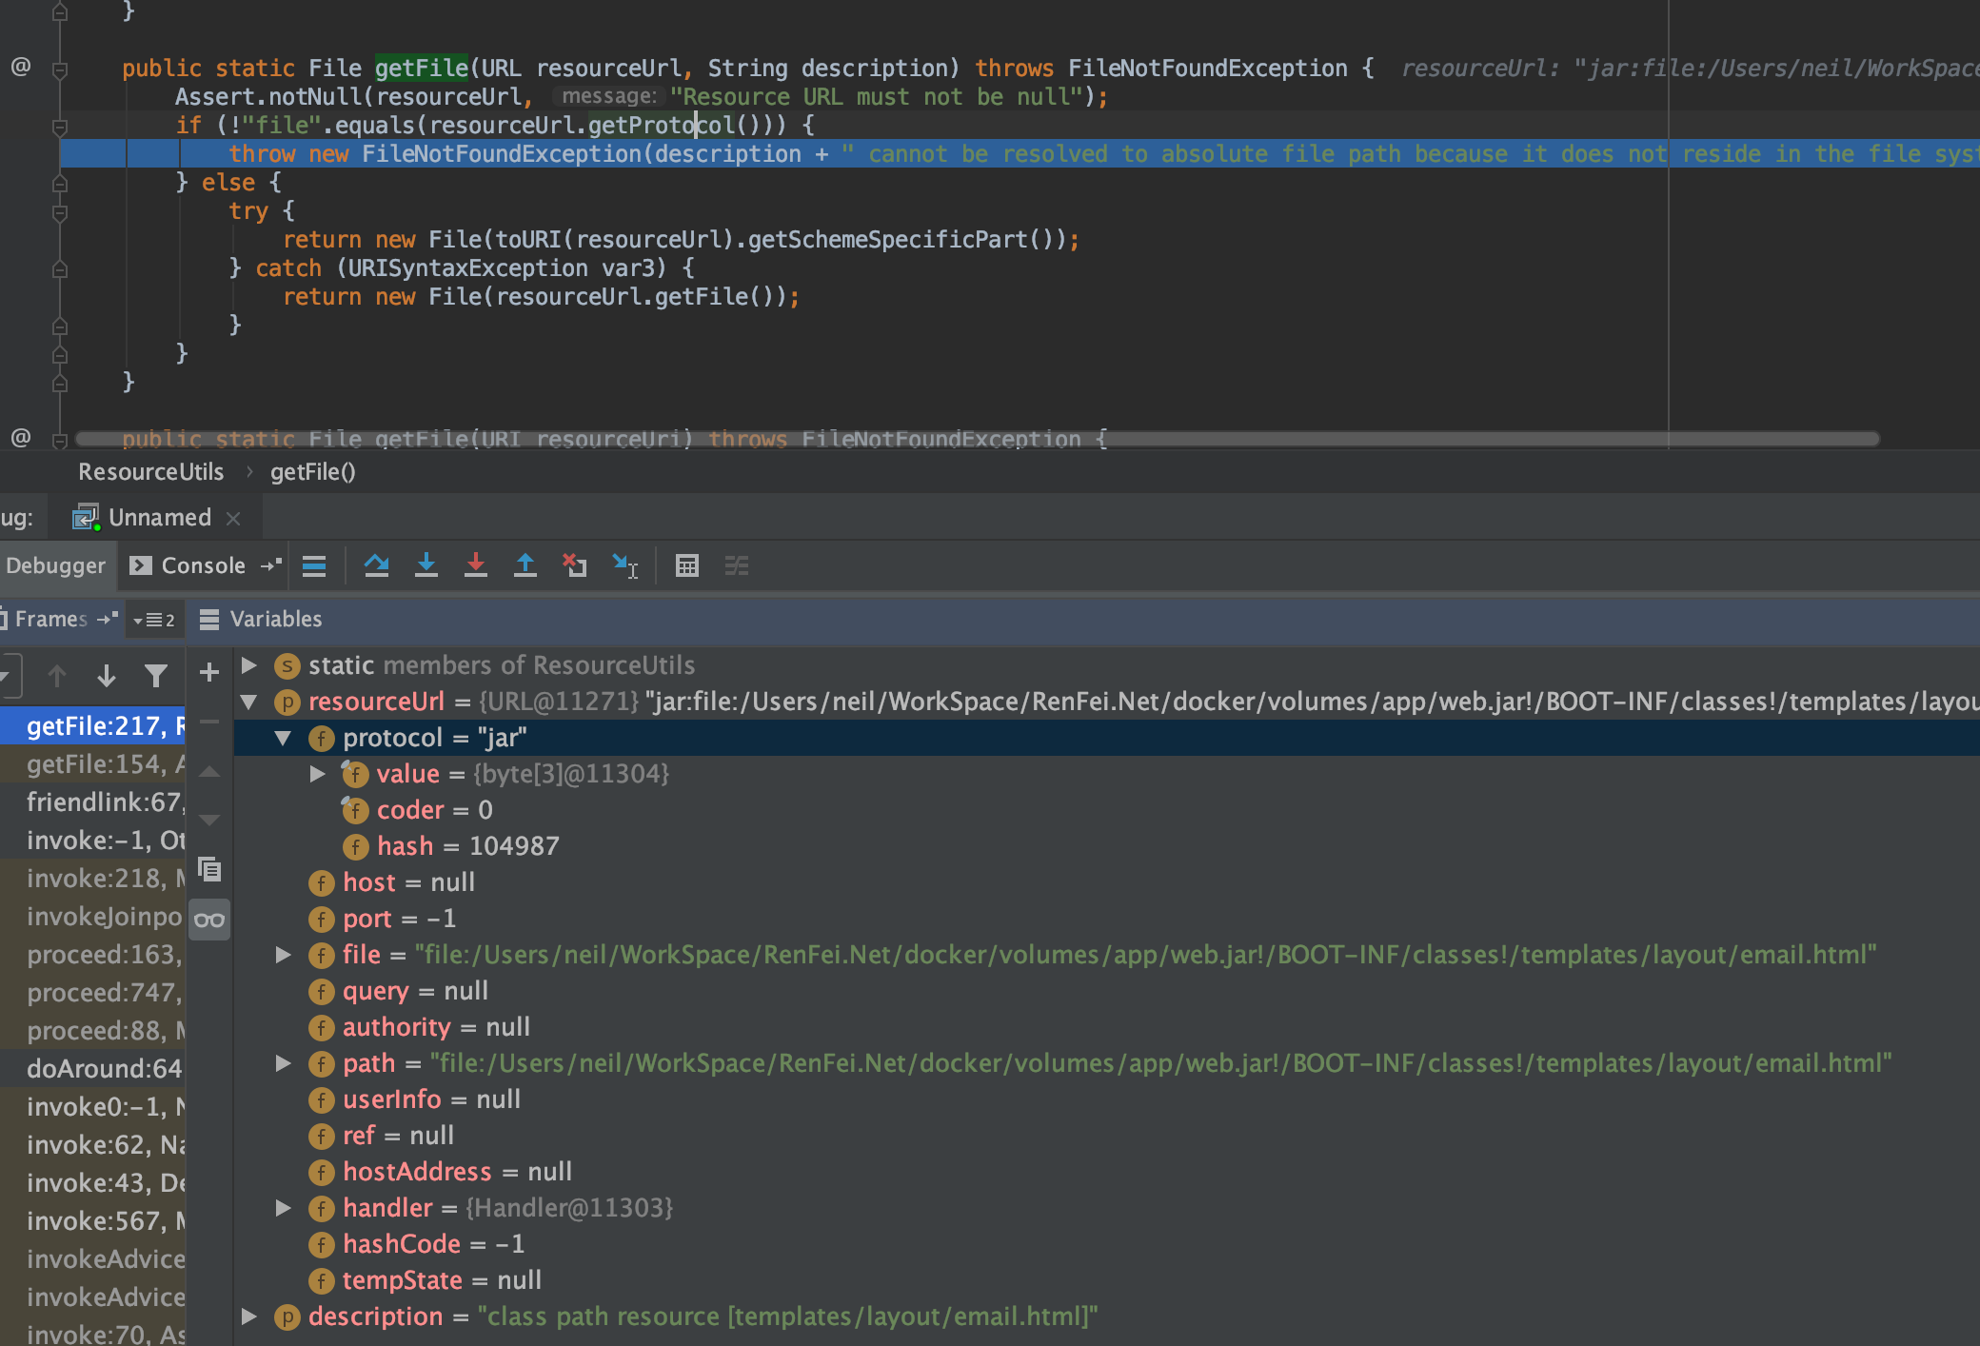Click the Run to Cursor icon
The height and width of the screenshot is (1346, 1980).
pyautogui.click(x=624, y=566)
